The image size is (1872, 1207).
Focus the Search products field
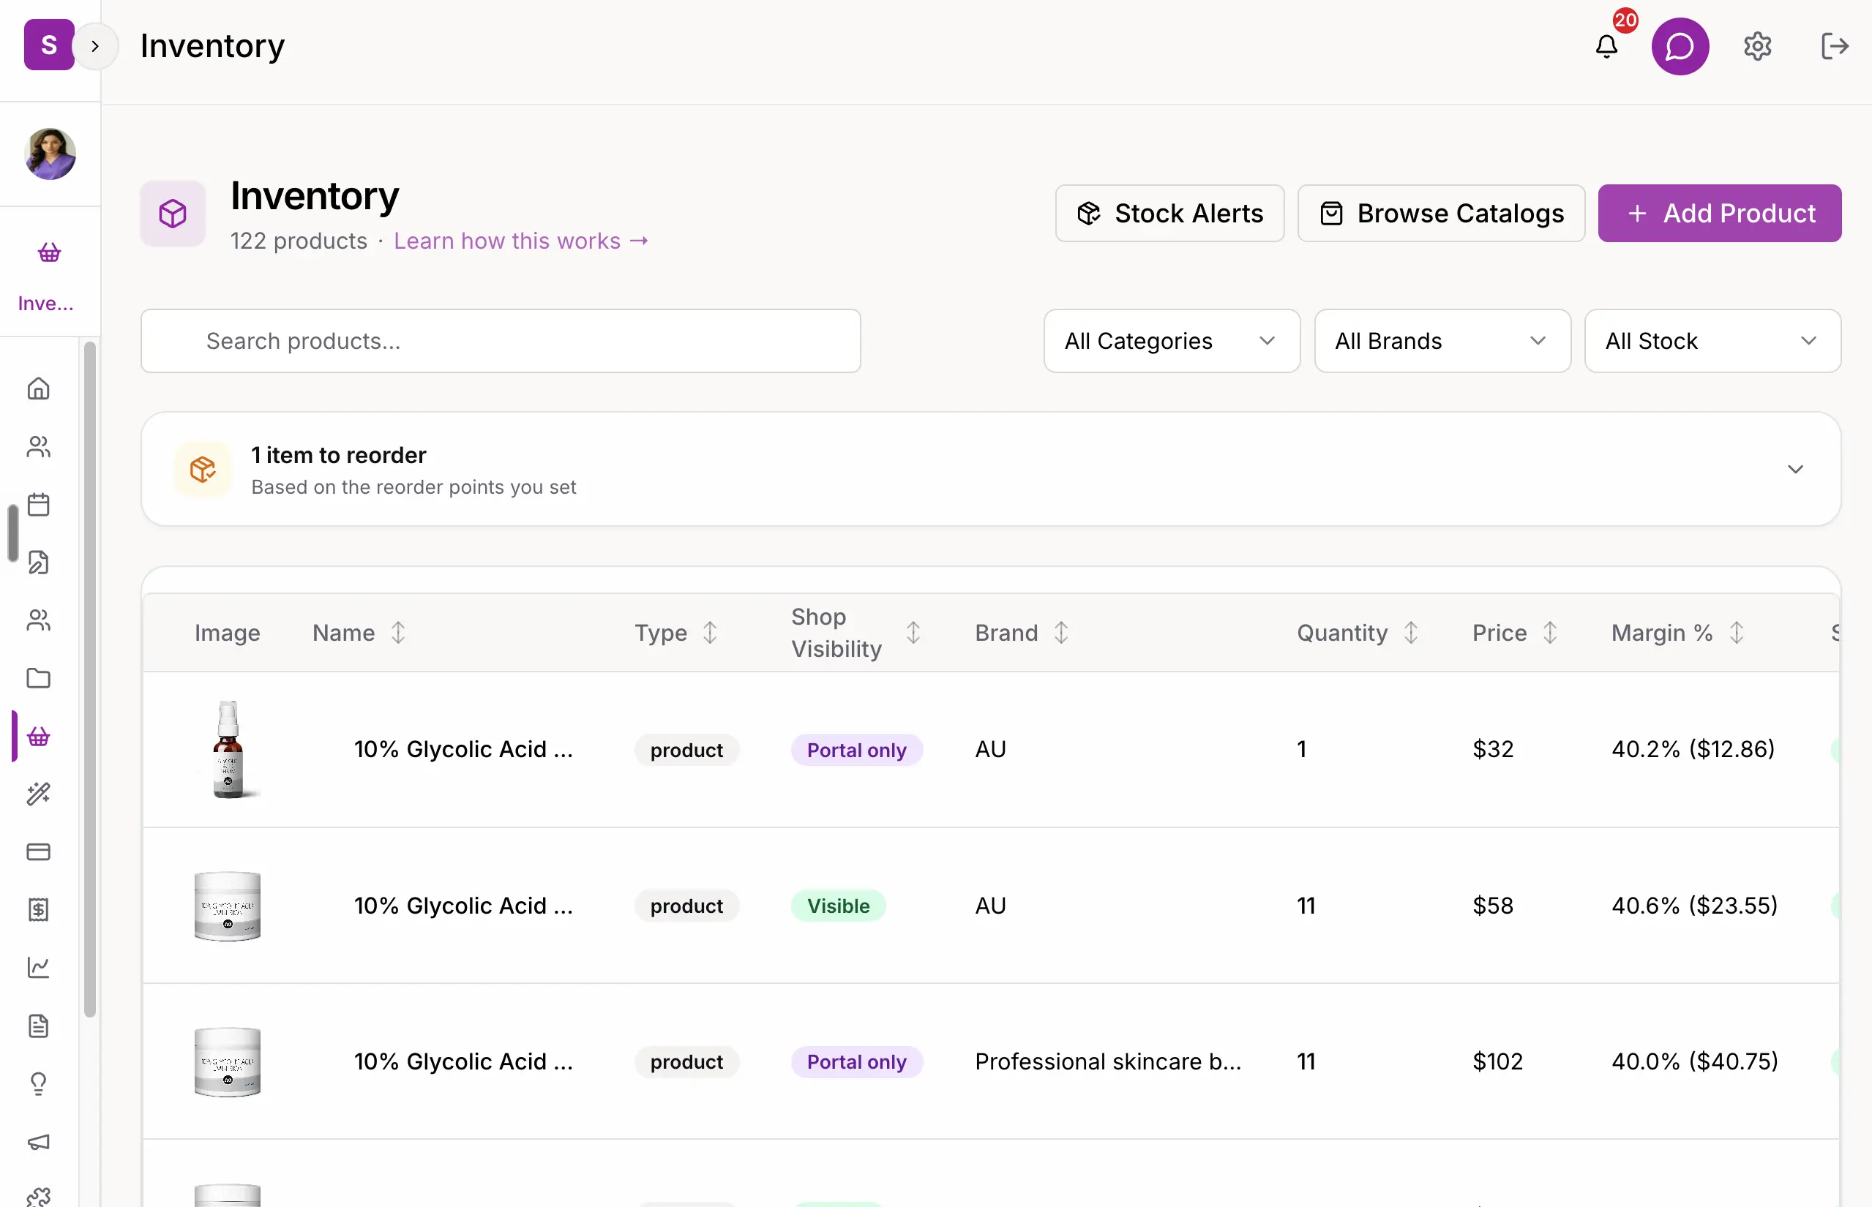[501, 341]
